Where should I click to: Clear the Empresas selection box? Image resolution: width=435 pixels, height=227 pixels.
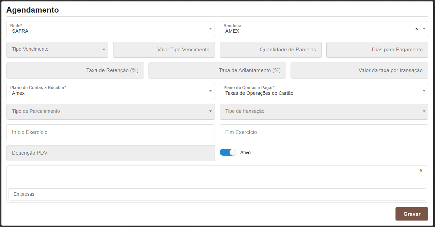(421, 171)
